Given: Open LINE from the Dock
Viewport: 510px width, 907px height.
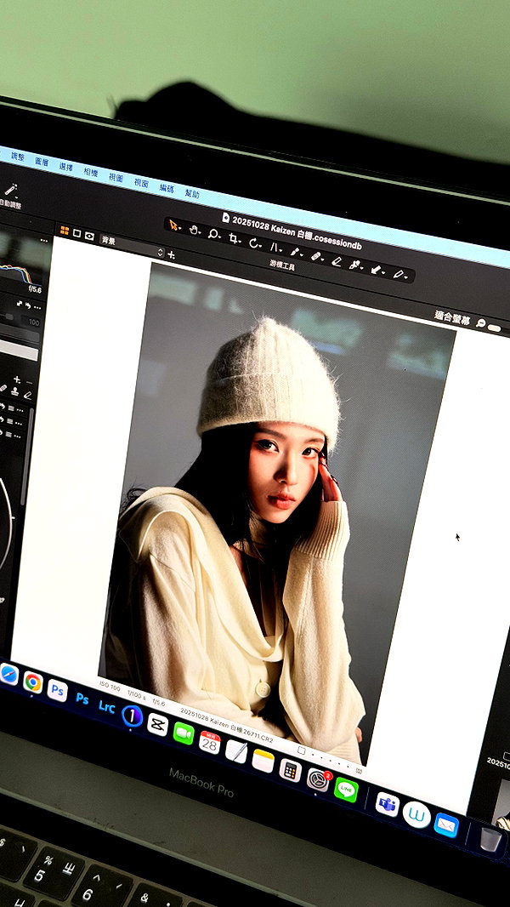Looking at the screenshot, I should [x=346, y=790].
